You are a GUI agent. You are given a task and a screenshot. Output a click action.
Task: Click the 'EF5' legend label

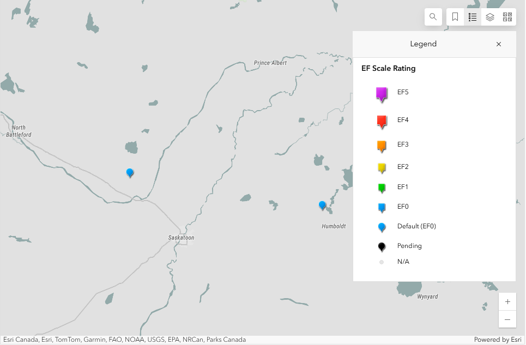(403, 92)
